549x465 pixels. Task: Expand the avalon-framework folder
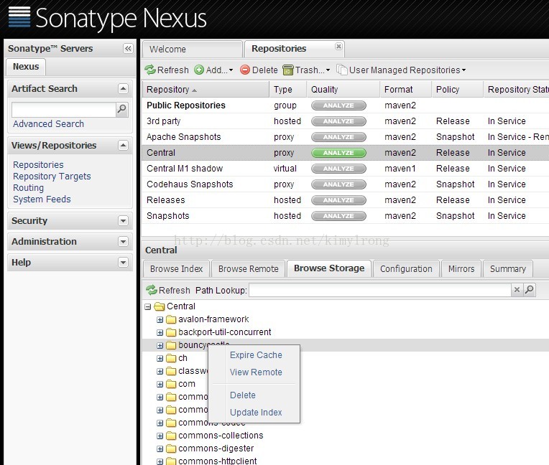tap(160, 320)
